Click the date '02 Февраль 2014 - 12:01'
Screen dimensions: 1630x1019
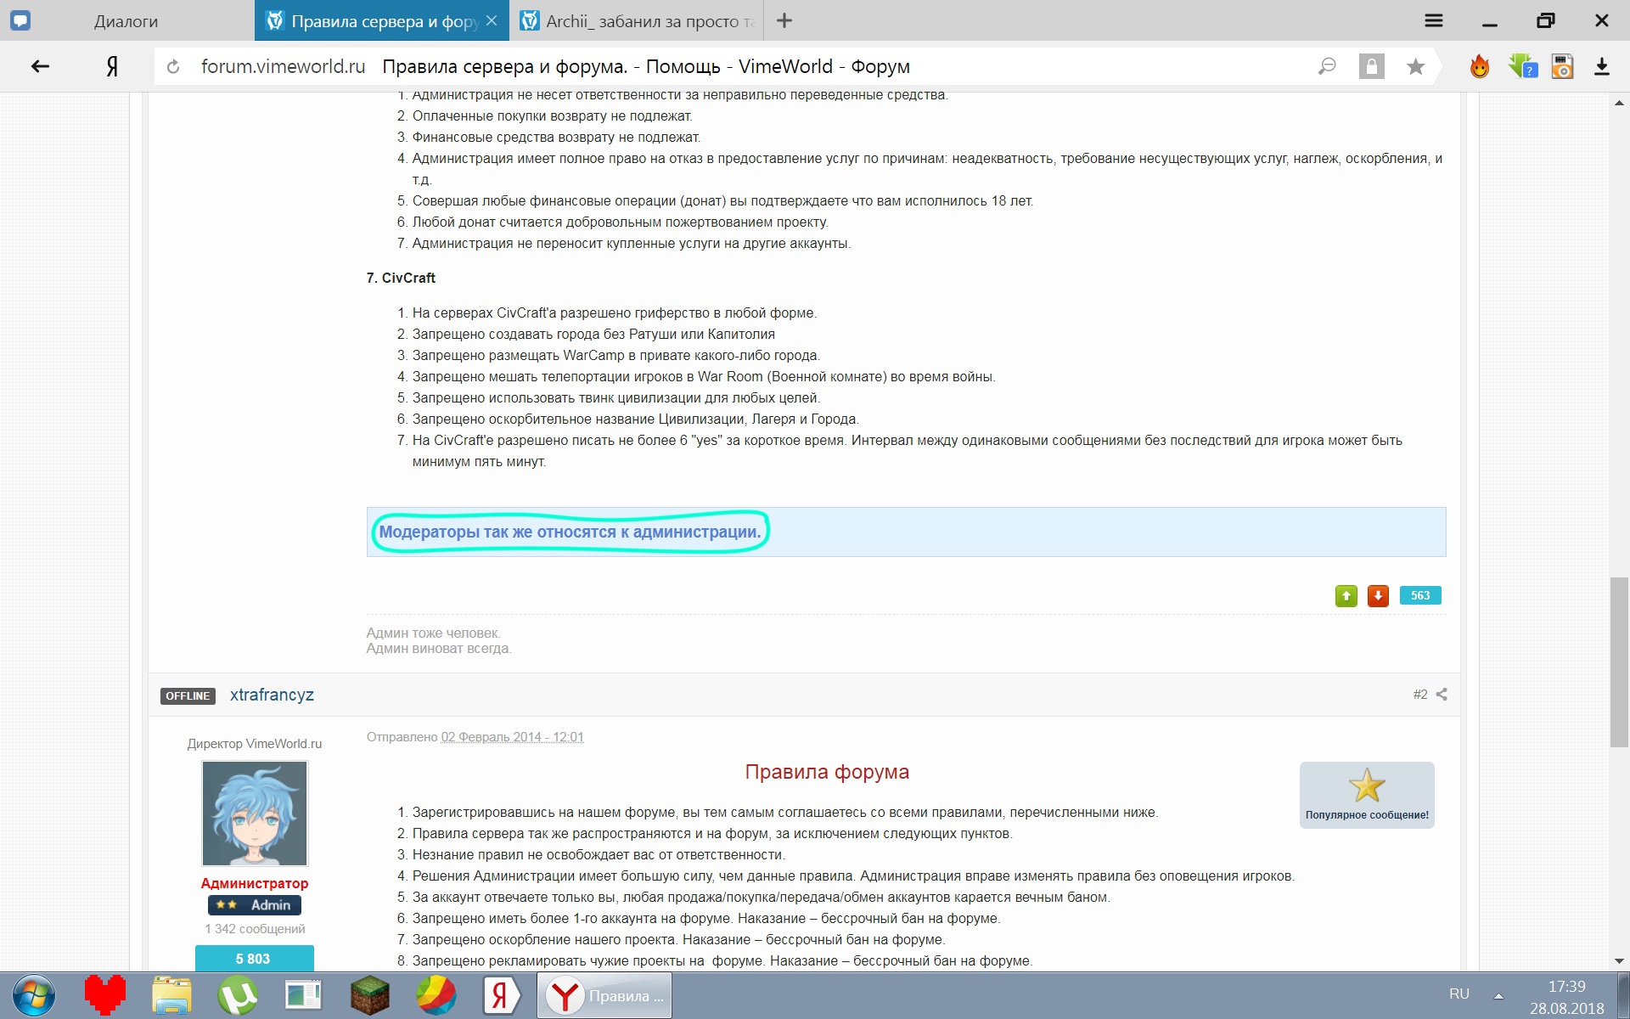click(512, 737)
